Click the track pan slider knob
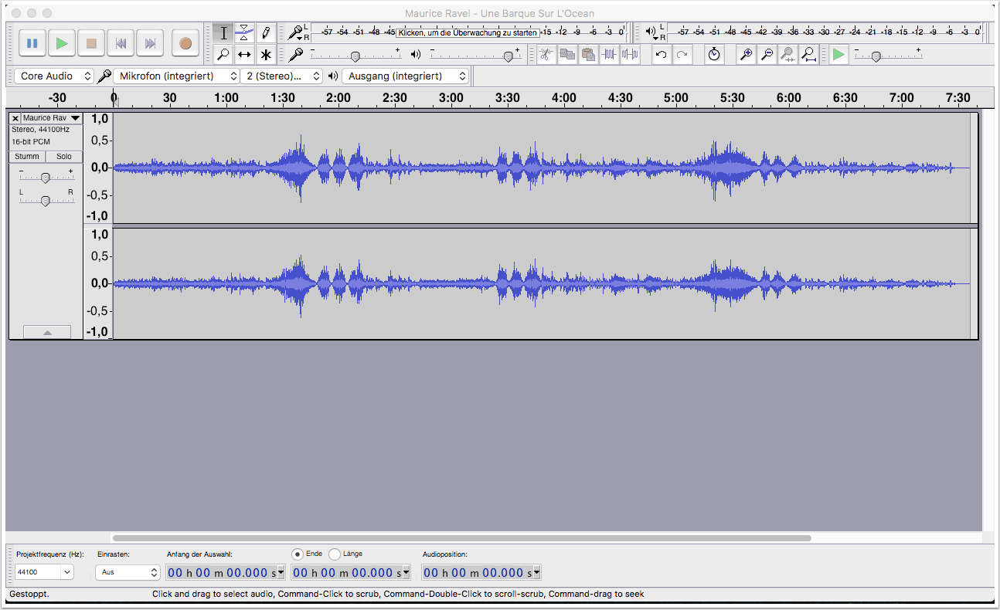Image resolution: width=1000 pixels, height=610 pixels. click(45, 201)
